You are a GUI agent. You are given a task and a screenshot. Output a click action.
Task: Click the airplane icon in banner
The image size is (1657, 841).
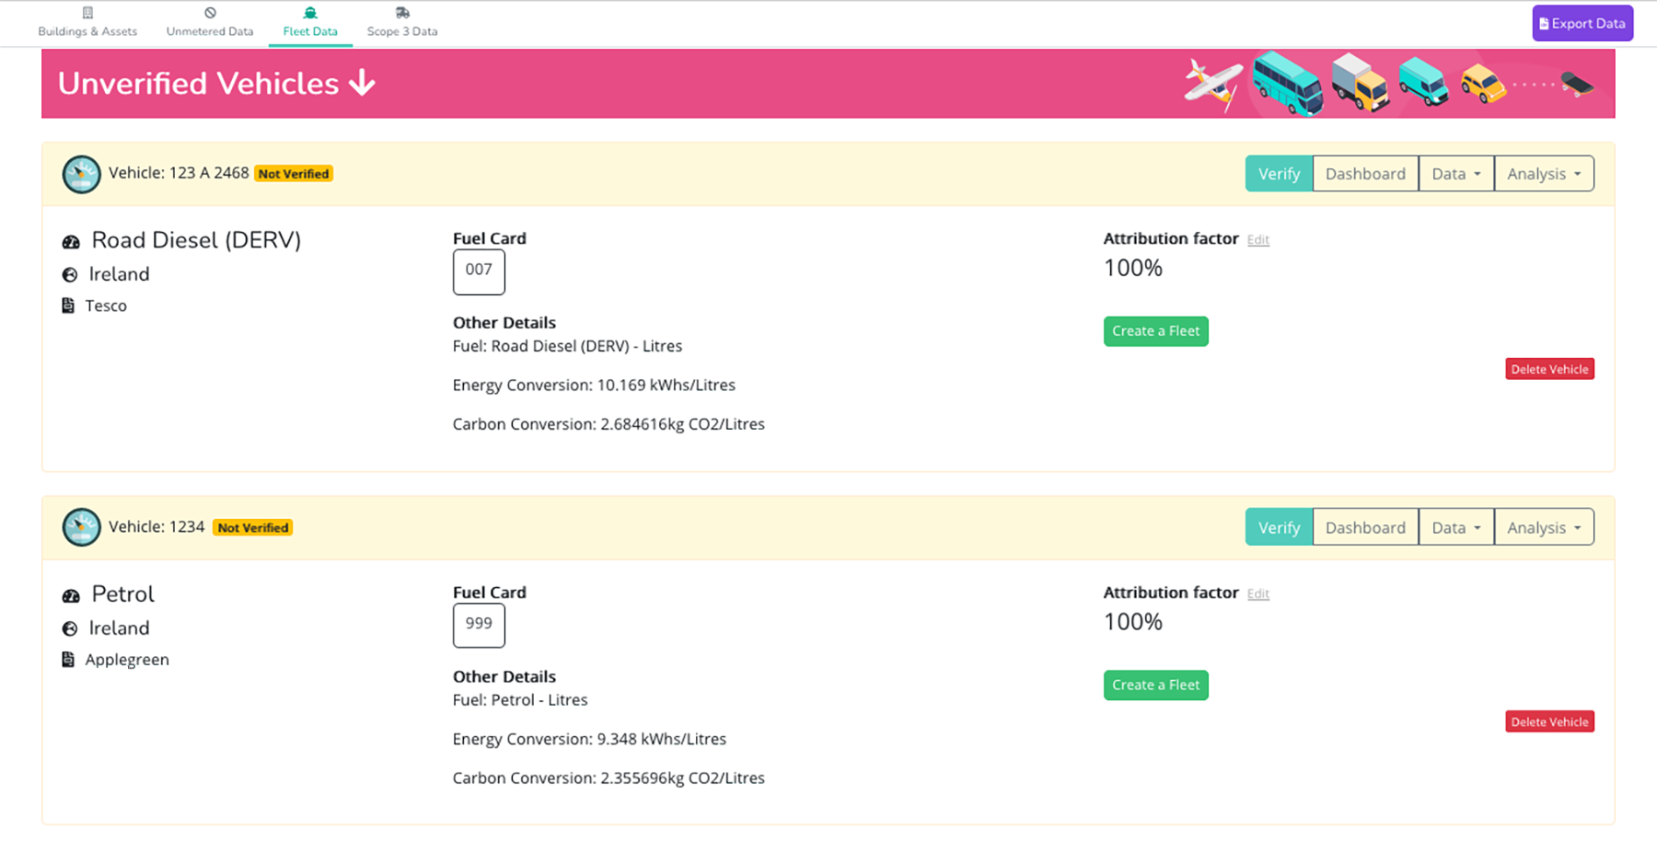(1213, 85)
